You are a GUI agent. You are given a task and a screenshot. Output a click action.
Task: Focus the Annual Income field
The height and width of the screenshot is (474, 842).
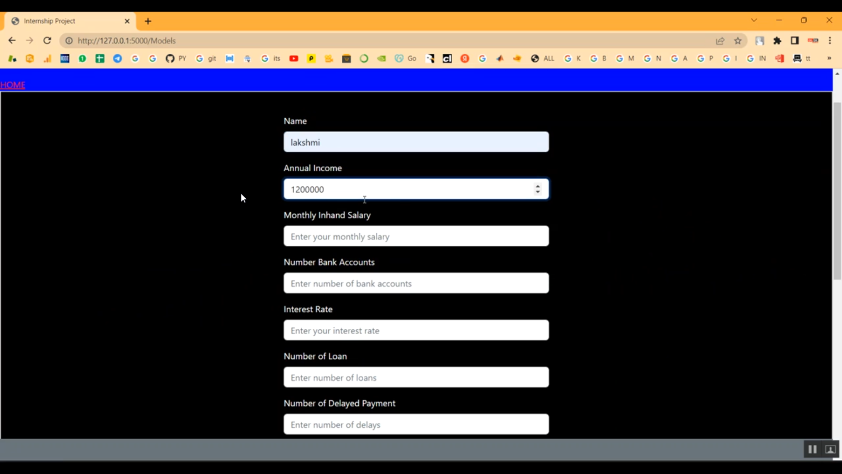416,189
